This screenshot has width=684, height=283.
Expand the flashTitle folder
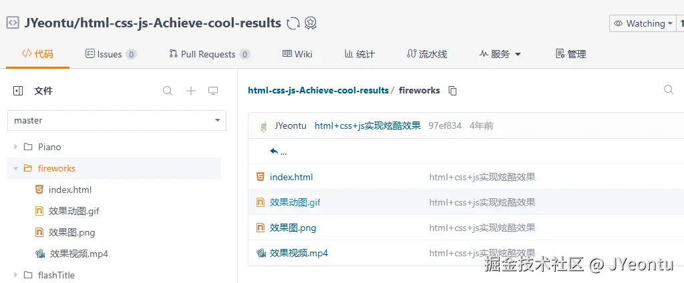point(16,275)
